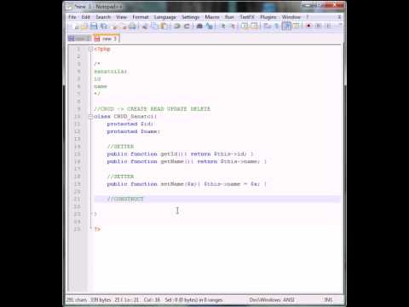The width and height of the screenshot is (409, 307).
Task: Open the ? help menu
Action: [x=307, y=17]
